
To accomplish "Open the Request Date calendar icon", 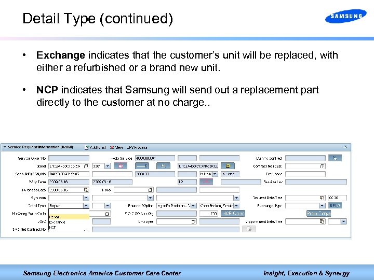I will [322, 198].
